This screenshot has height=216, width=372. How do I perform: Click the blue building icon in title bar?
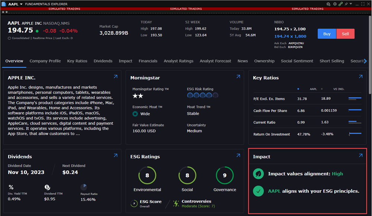pyautogui.click(x=4, y=4)
